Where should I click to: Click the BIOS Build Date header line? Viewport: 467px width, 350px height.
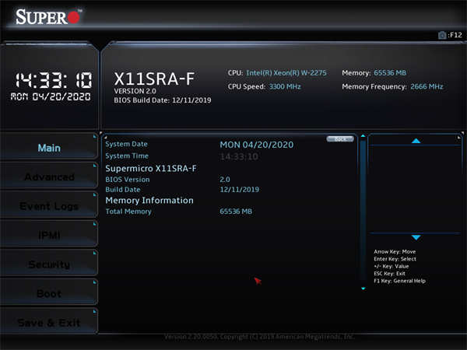[163, 100]
